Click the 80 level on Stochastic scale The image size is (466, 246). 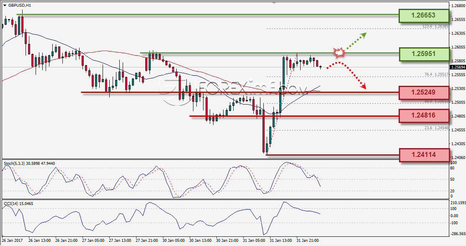452,168
